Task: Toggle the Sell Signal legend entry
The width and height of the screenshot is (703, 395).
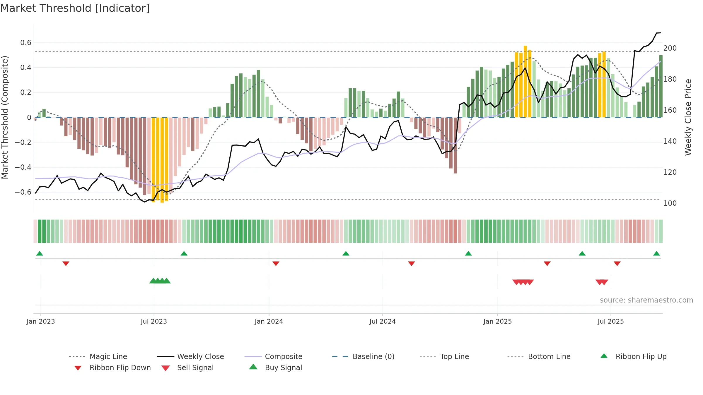Action: click(x=187, y=367)
